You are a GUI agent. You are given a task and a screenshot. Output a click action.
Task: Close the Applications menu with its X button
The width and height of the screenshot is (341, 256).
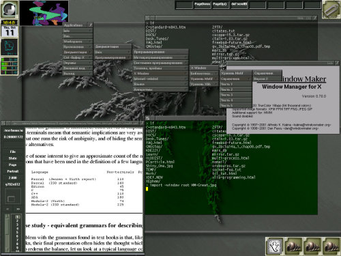91,25
